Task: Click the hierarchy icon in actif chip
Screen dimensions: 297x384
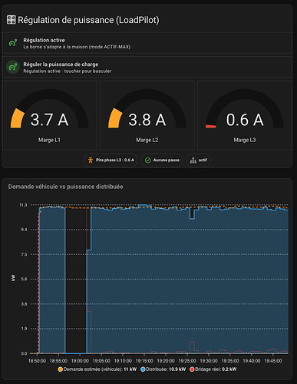Action: click(x=193, y=161)
